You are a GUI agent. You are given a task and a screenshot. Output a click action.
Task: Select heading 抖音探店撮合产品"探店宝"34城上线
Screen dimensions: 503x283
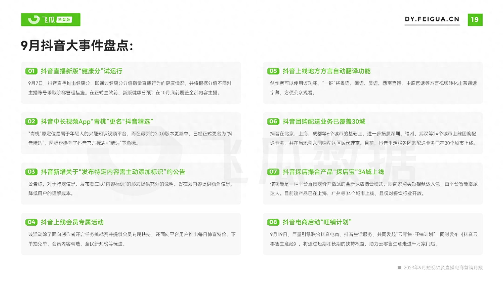coord(333,172)
